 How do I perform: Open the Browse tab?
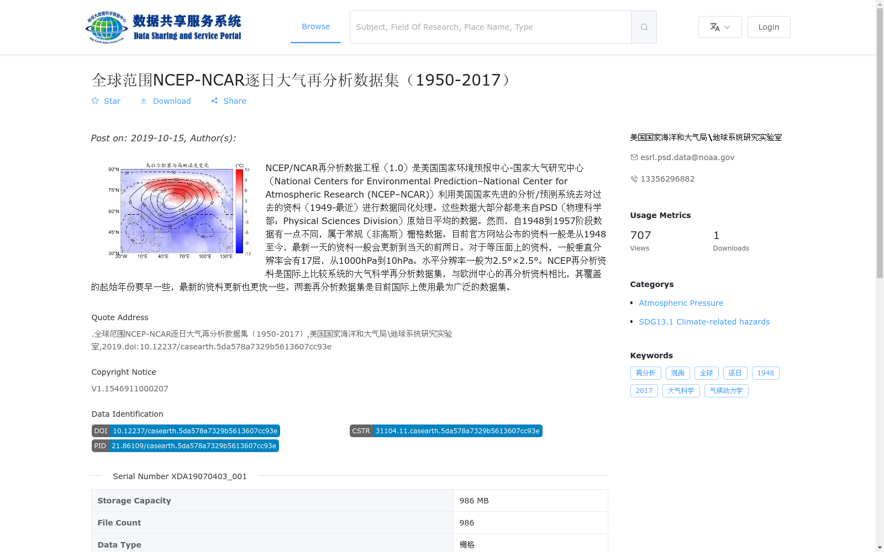pos(315,27)
